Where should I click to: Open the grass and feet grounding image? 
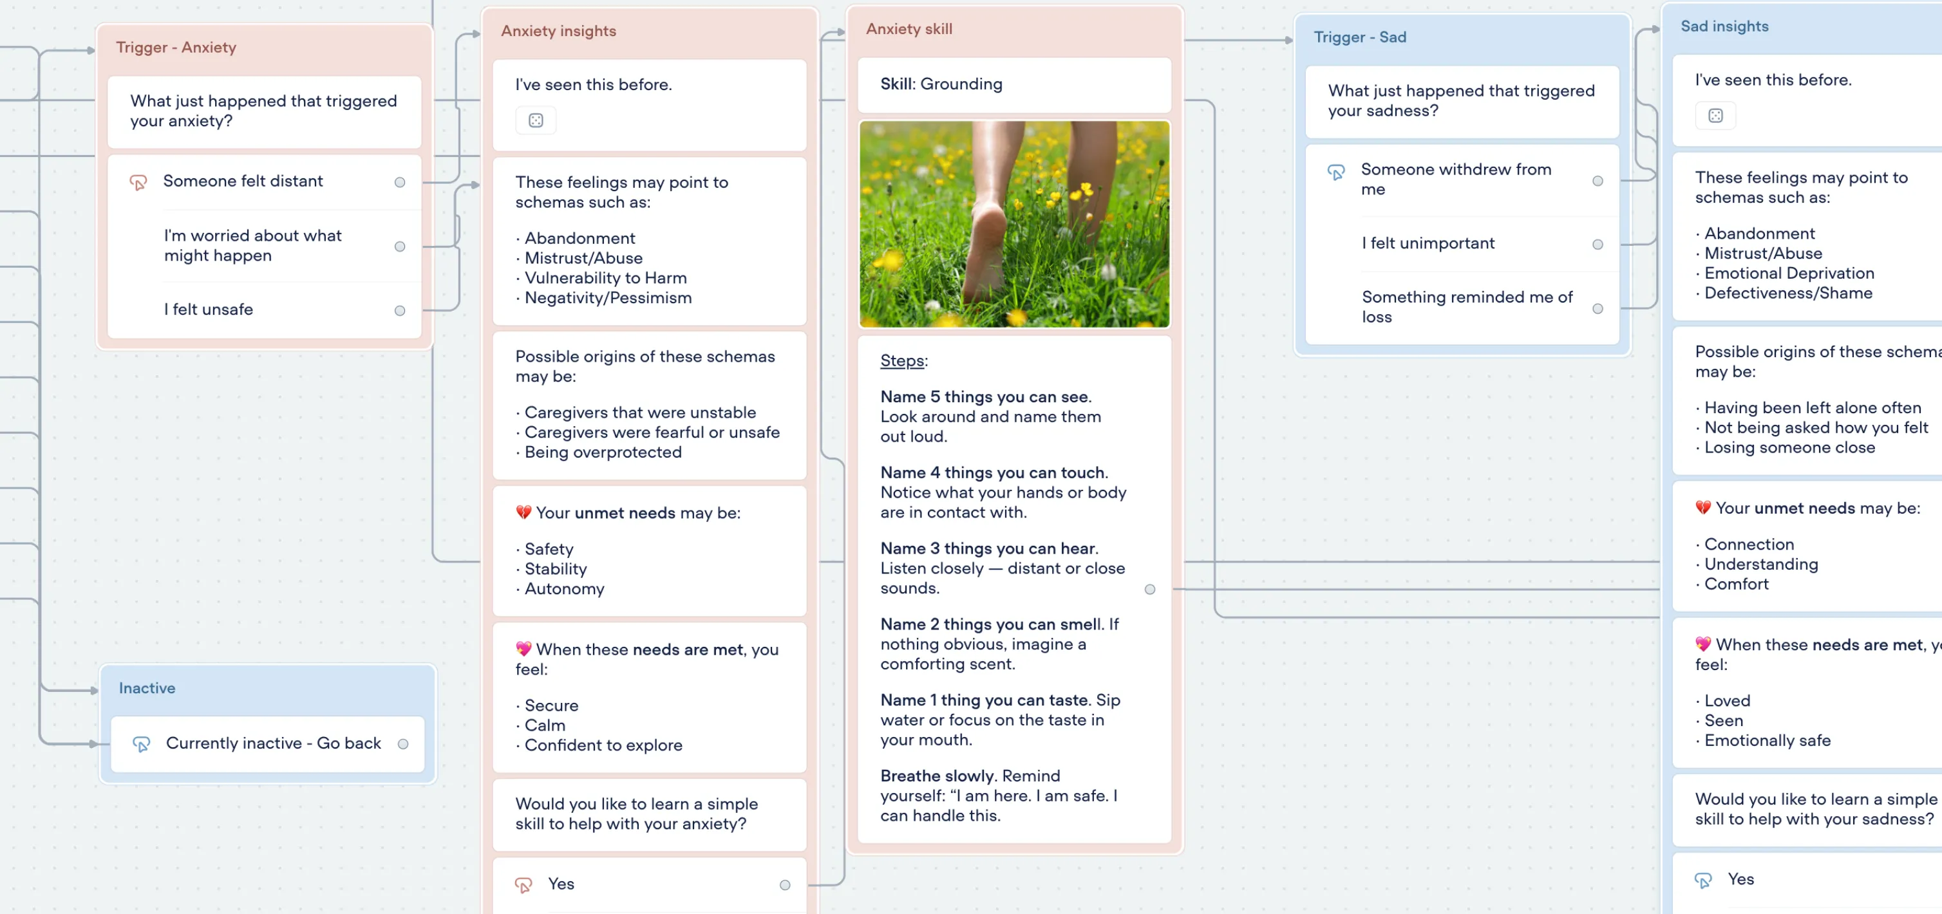click(x=1014, y=224)
